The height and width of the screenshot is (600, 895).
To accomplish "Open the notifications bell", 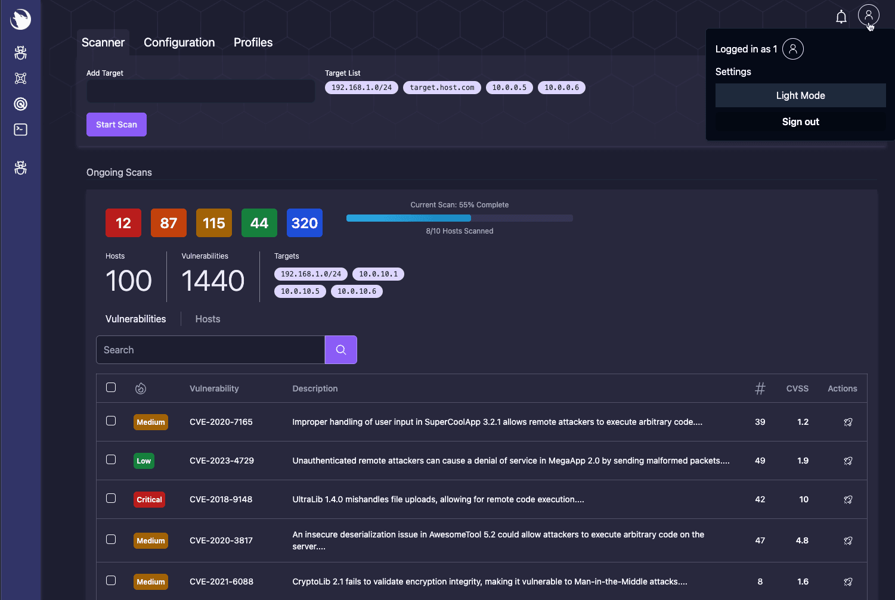I will coord(841,17).
